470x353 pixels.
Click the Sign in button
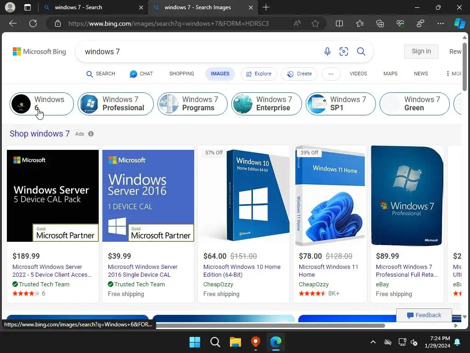421,51
